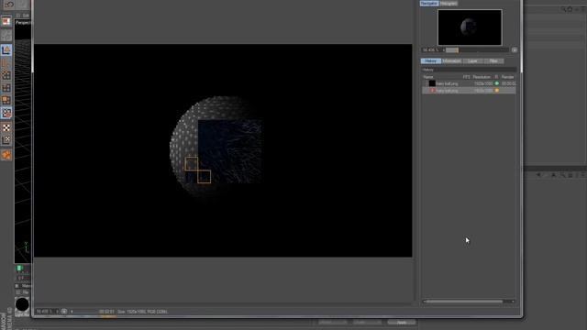Select the Edges mode icon
Image resolution: width=587 pixels, height=330 pixels.
coord(6,88)
